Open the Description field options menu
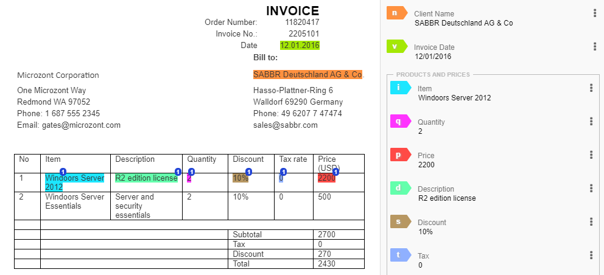 click(x=591, y=189)
